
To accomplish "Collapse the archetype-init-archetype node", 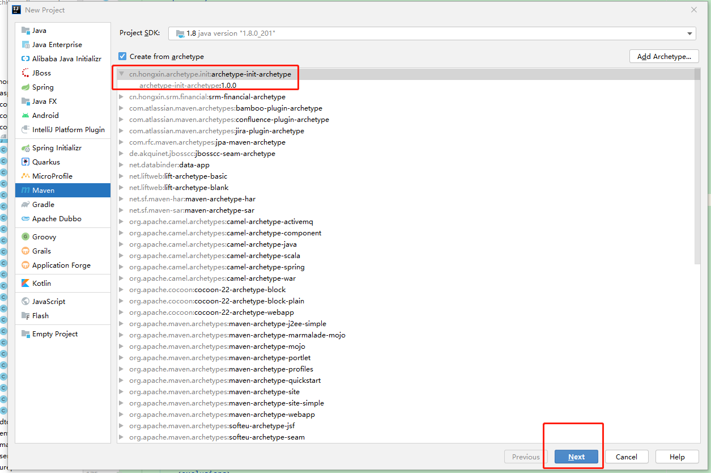I will 121,74.
